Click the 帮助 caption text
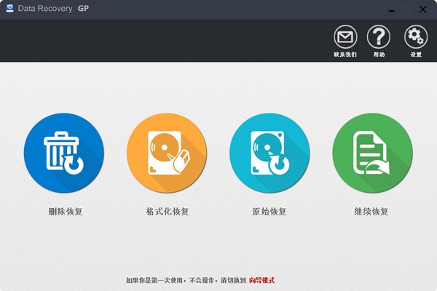This screenshot has height=291, width=437. (x=379, y=55)
